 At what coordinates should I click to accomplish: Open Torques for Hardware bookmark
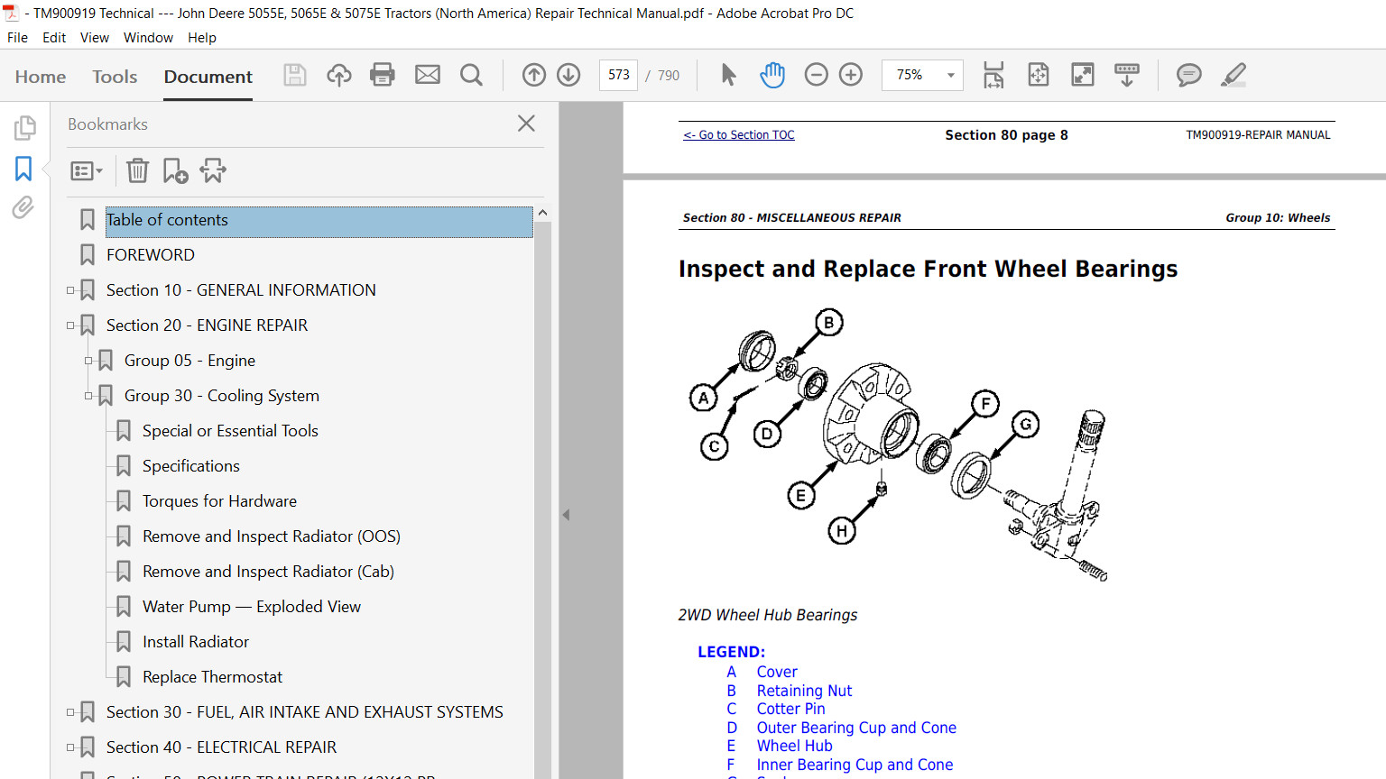click(219, 501)
